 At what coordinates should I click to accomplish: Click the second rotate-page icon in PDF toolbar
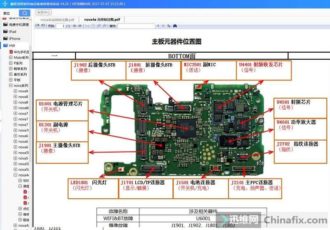[43, 26]
